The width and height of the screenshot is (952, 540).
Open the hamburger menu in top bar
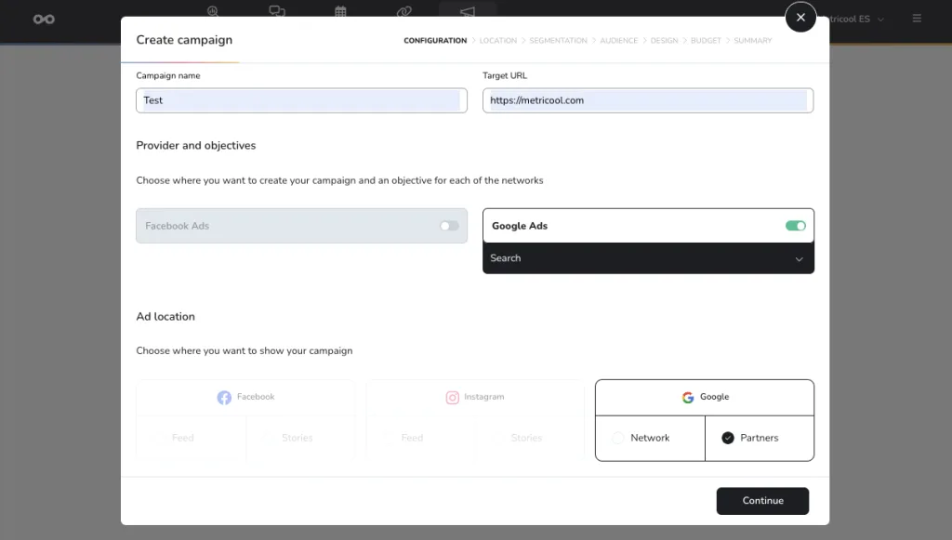pos(917,19)
